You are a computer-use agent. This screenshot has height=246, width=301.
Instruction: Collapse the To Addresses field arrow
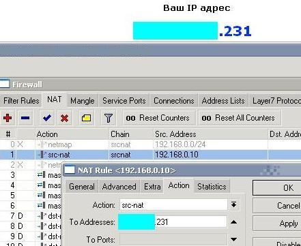pos(233,222)
